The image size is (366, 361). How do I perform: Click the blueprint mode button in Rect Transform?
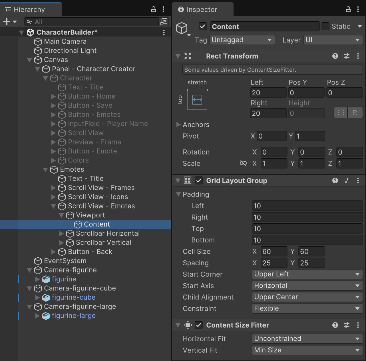point(341,113)
